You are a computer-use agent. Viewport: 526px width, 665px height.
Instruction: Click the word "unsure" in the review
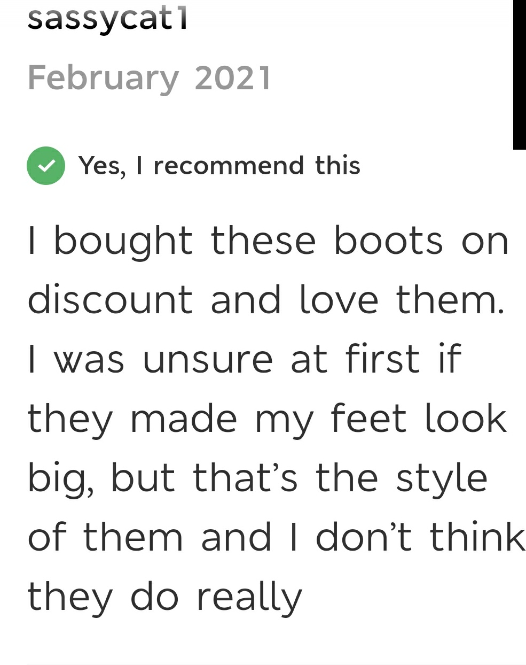[208, 360]
